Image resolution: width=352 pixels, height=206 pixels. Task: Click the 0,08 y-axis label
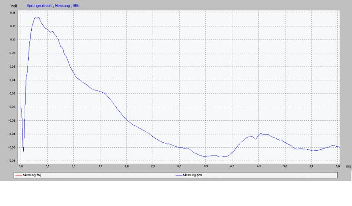coord(13,53)
